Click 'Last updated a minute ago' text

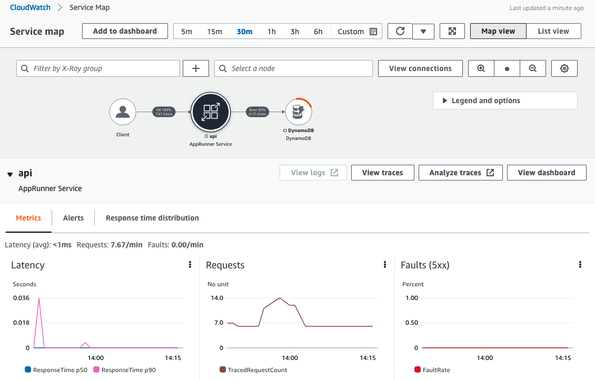(x=547, y=8)
